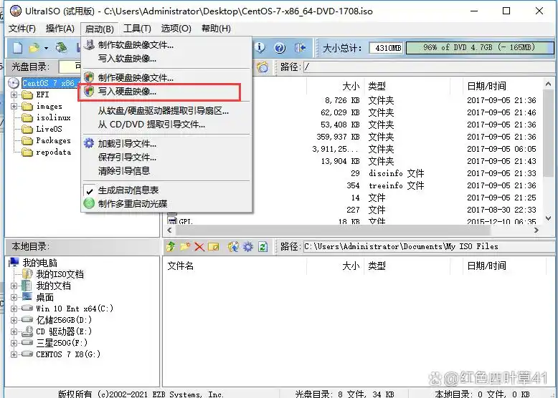Click the green refresh icon in local panel
The height and width of the screenshot is (398, 558).
click(263, 247)
